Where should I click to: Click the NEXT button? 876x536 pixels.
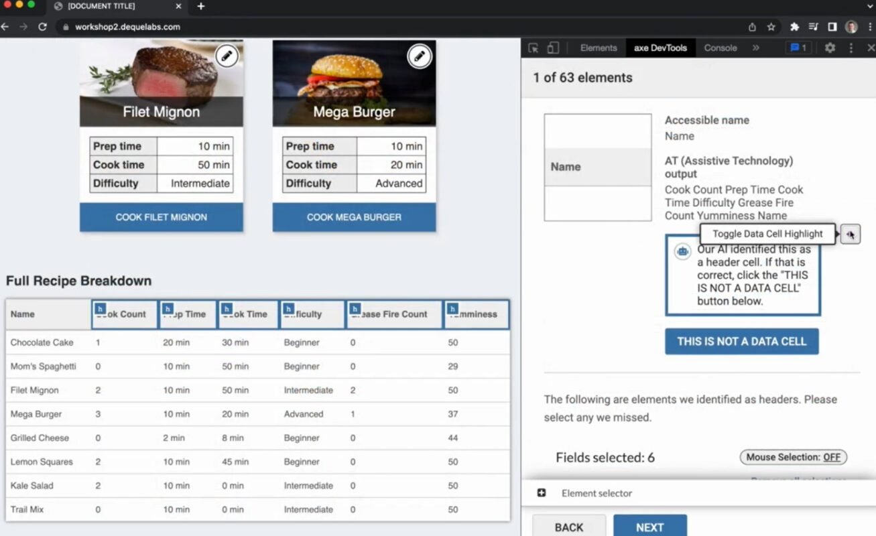pos(649,527)
